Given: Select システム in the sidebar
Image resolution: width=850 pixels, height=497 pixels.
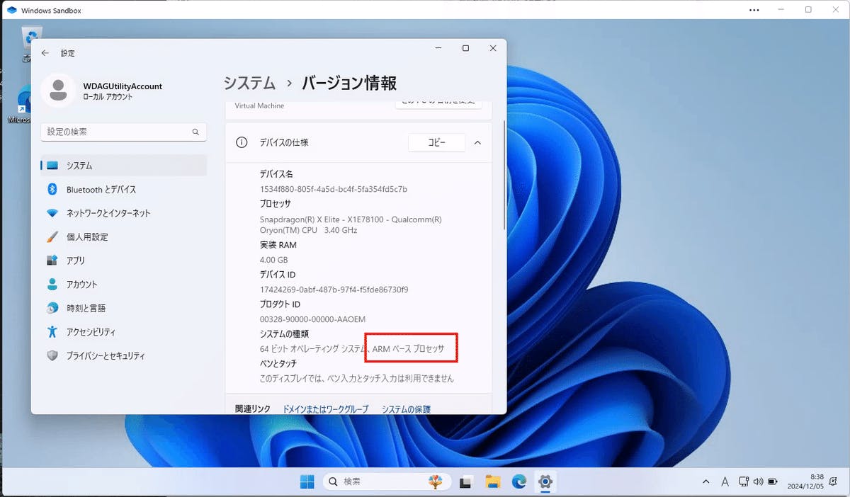Looking at the screenshot, I should [x=79, y=166].
